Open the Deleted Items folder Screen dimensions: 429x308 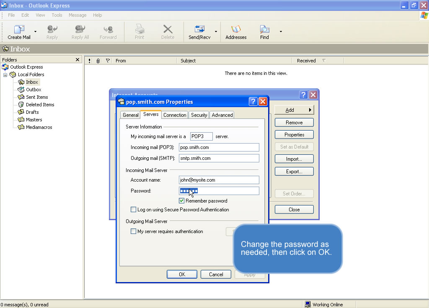click(40, 105)
